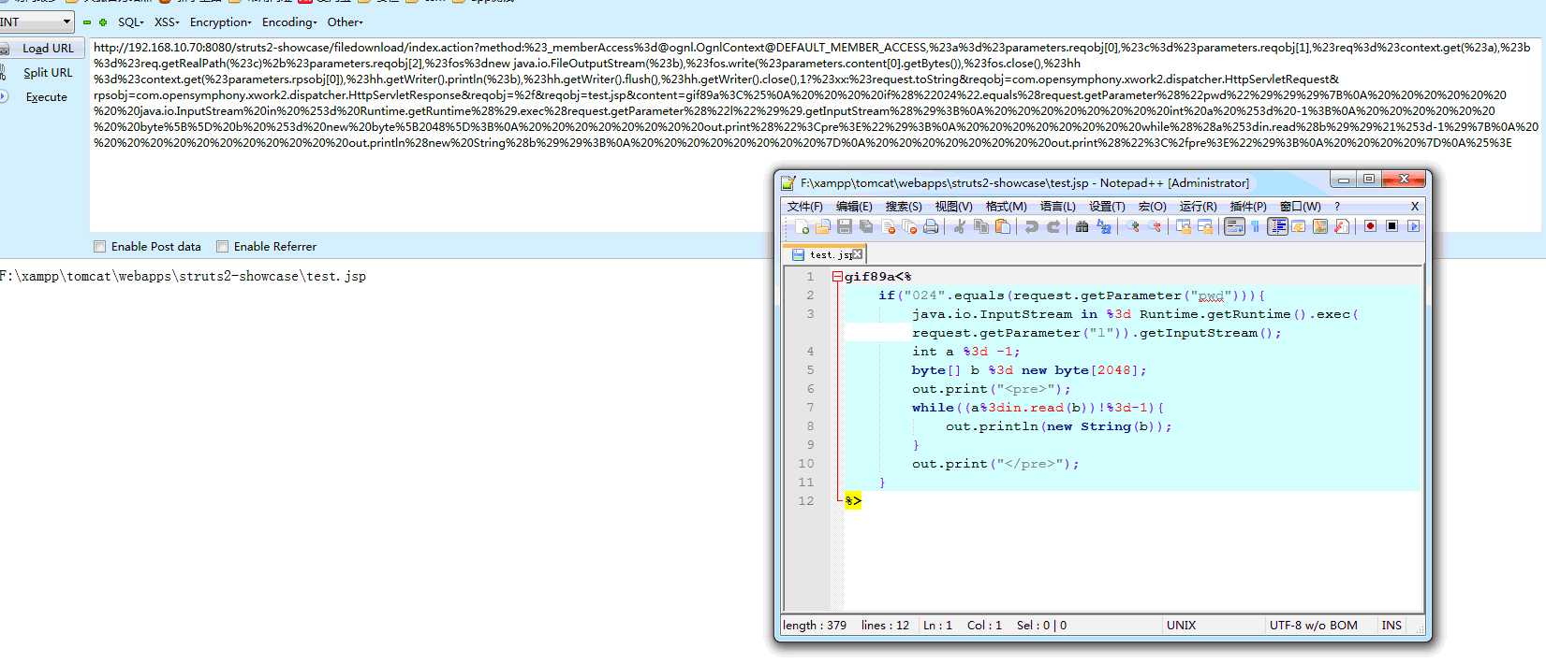Click the green minus icon in HackBar
1546x663 pixels.
tap(87, 22)
